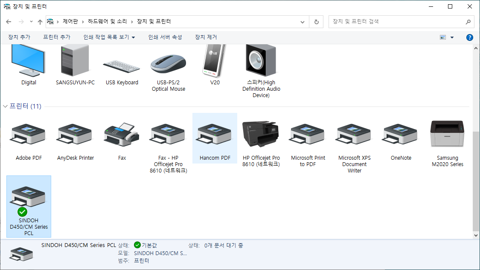480x270 pixels.
Task: Click the vertical scrollbar thumb
Action: point(476,181)
